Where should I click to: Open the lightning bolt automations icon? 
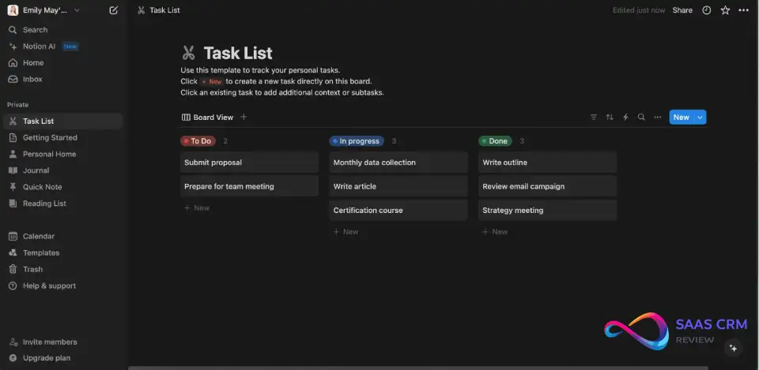[x=625, y=118]
